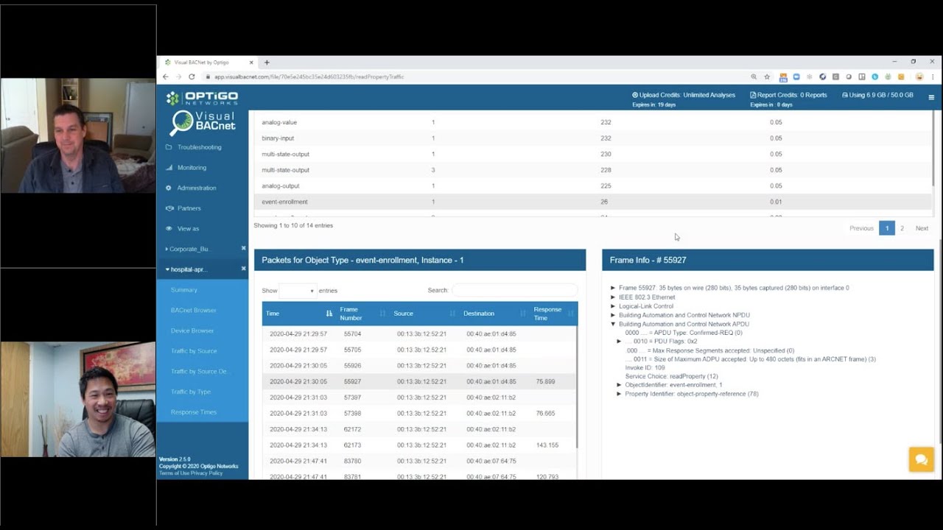Open new browser tab with plus
Screen dimensions: 943x530
[267, 63]
